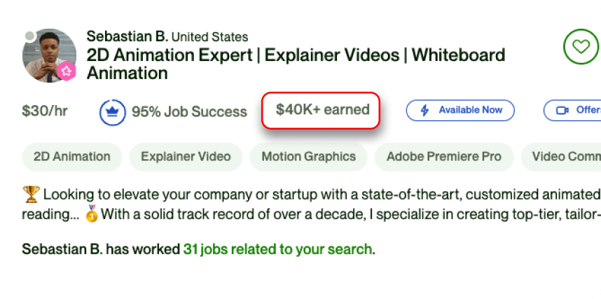Click the lightning bolt availability icon

click(424, 111)
